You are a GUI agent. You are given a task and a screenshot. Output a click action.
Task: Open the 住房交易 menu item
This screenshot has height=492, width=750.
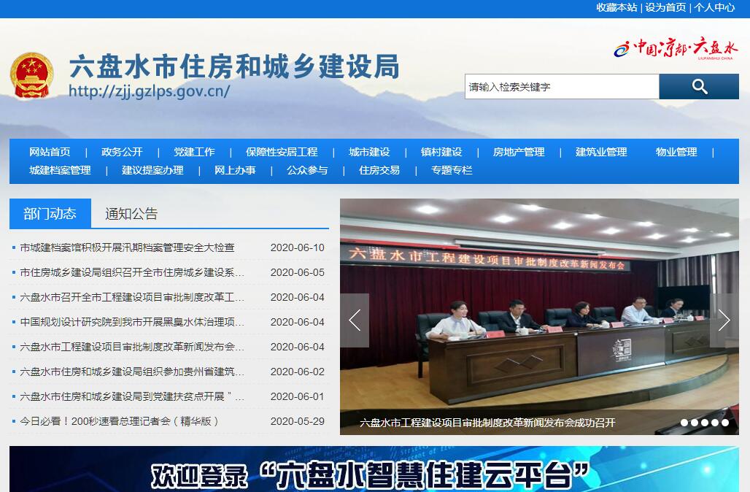click(x=379, y=170)
